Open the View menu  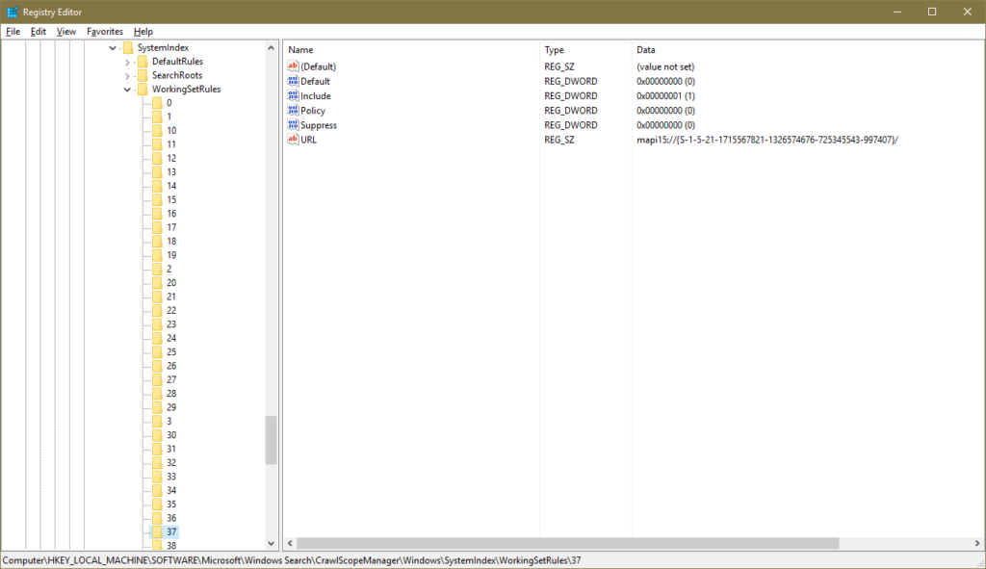coord(65,31)
